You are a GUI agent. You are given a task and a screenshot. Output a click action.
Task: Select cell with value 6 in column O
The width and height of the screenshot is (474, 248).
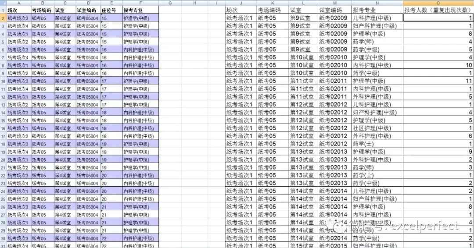pyautogui.click(x=438, y=136)
